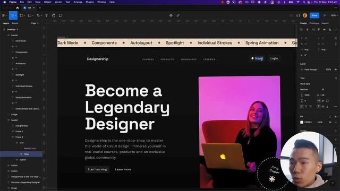Align bottom icon in Design panel

point(330,30)
